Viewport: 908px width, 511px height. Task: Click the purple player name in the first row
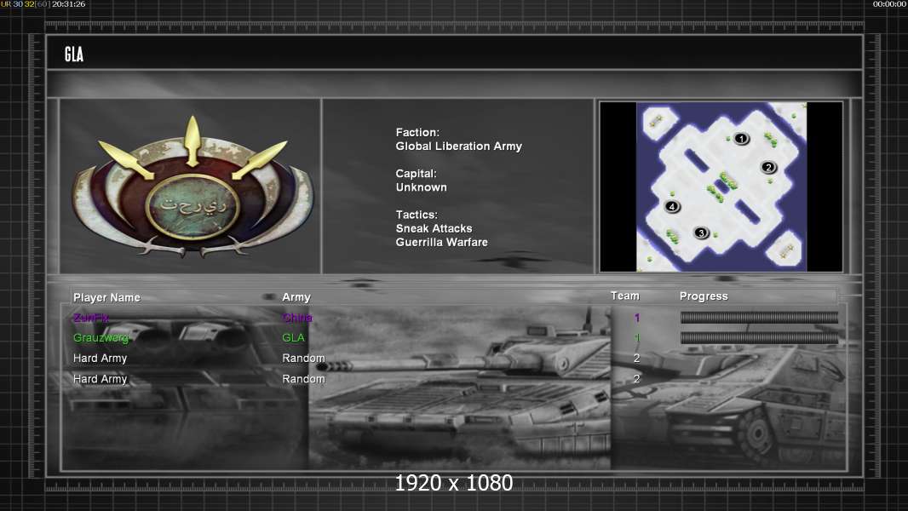pyautogui.click(x=91, y=318)
